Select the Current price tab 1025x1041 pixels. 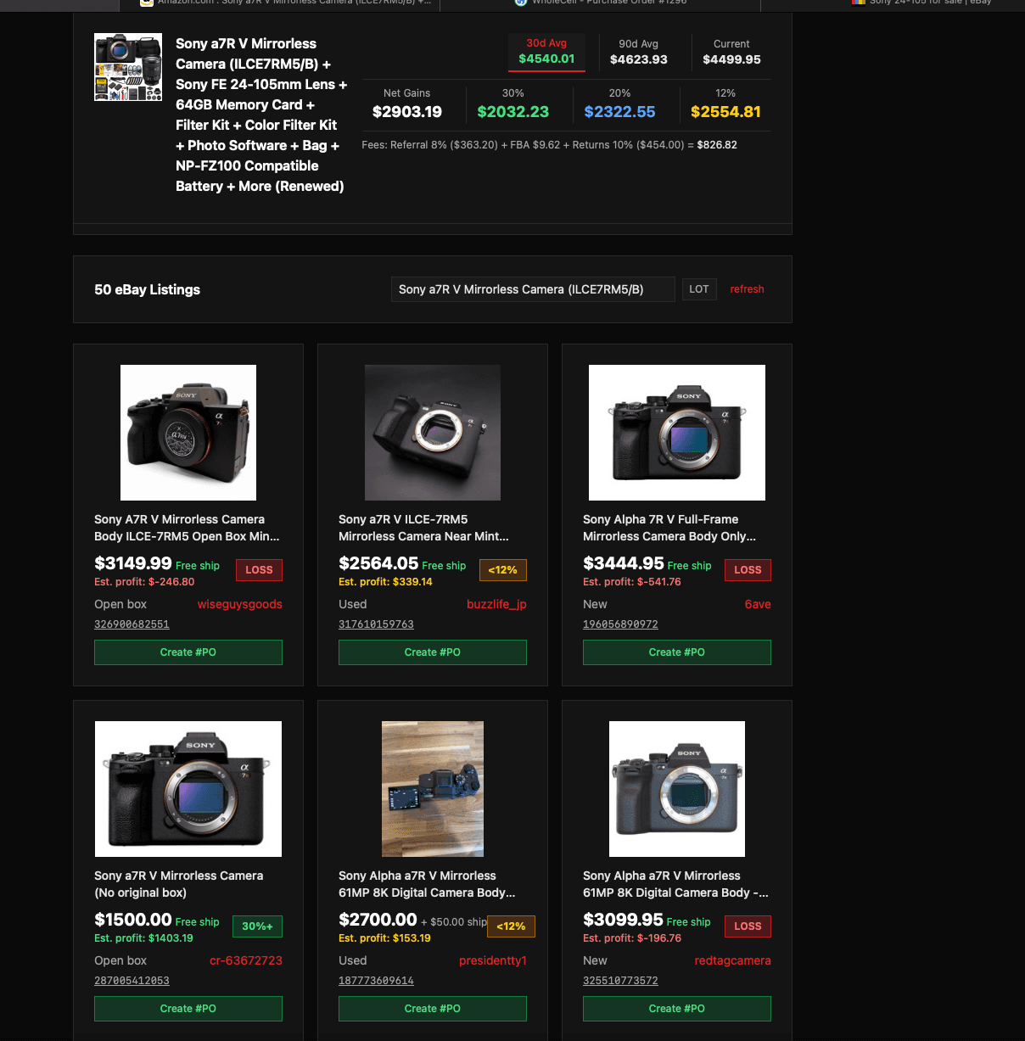click(731, 52)
